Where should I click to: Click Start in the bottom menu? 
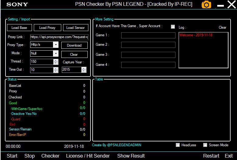click(12, 156)
